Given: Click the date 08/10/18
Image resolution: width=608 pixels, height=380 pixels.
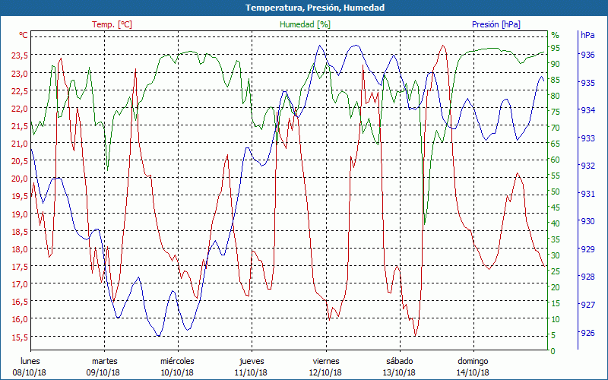Looking at the screenshot, I should point(29,372).
